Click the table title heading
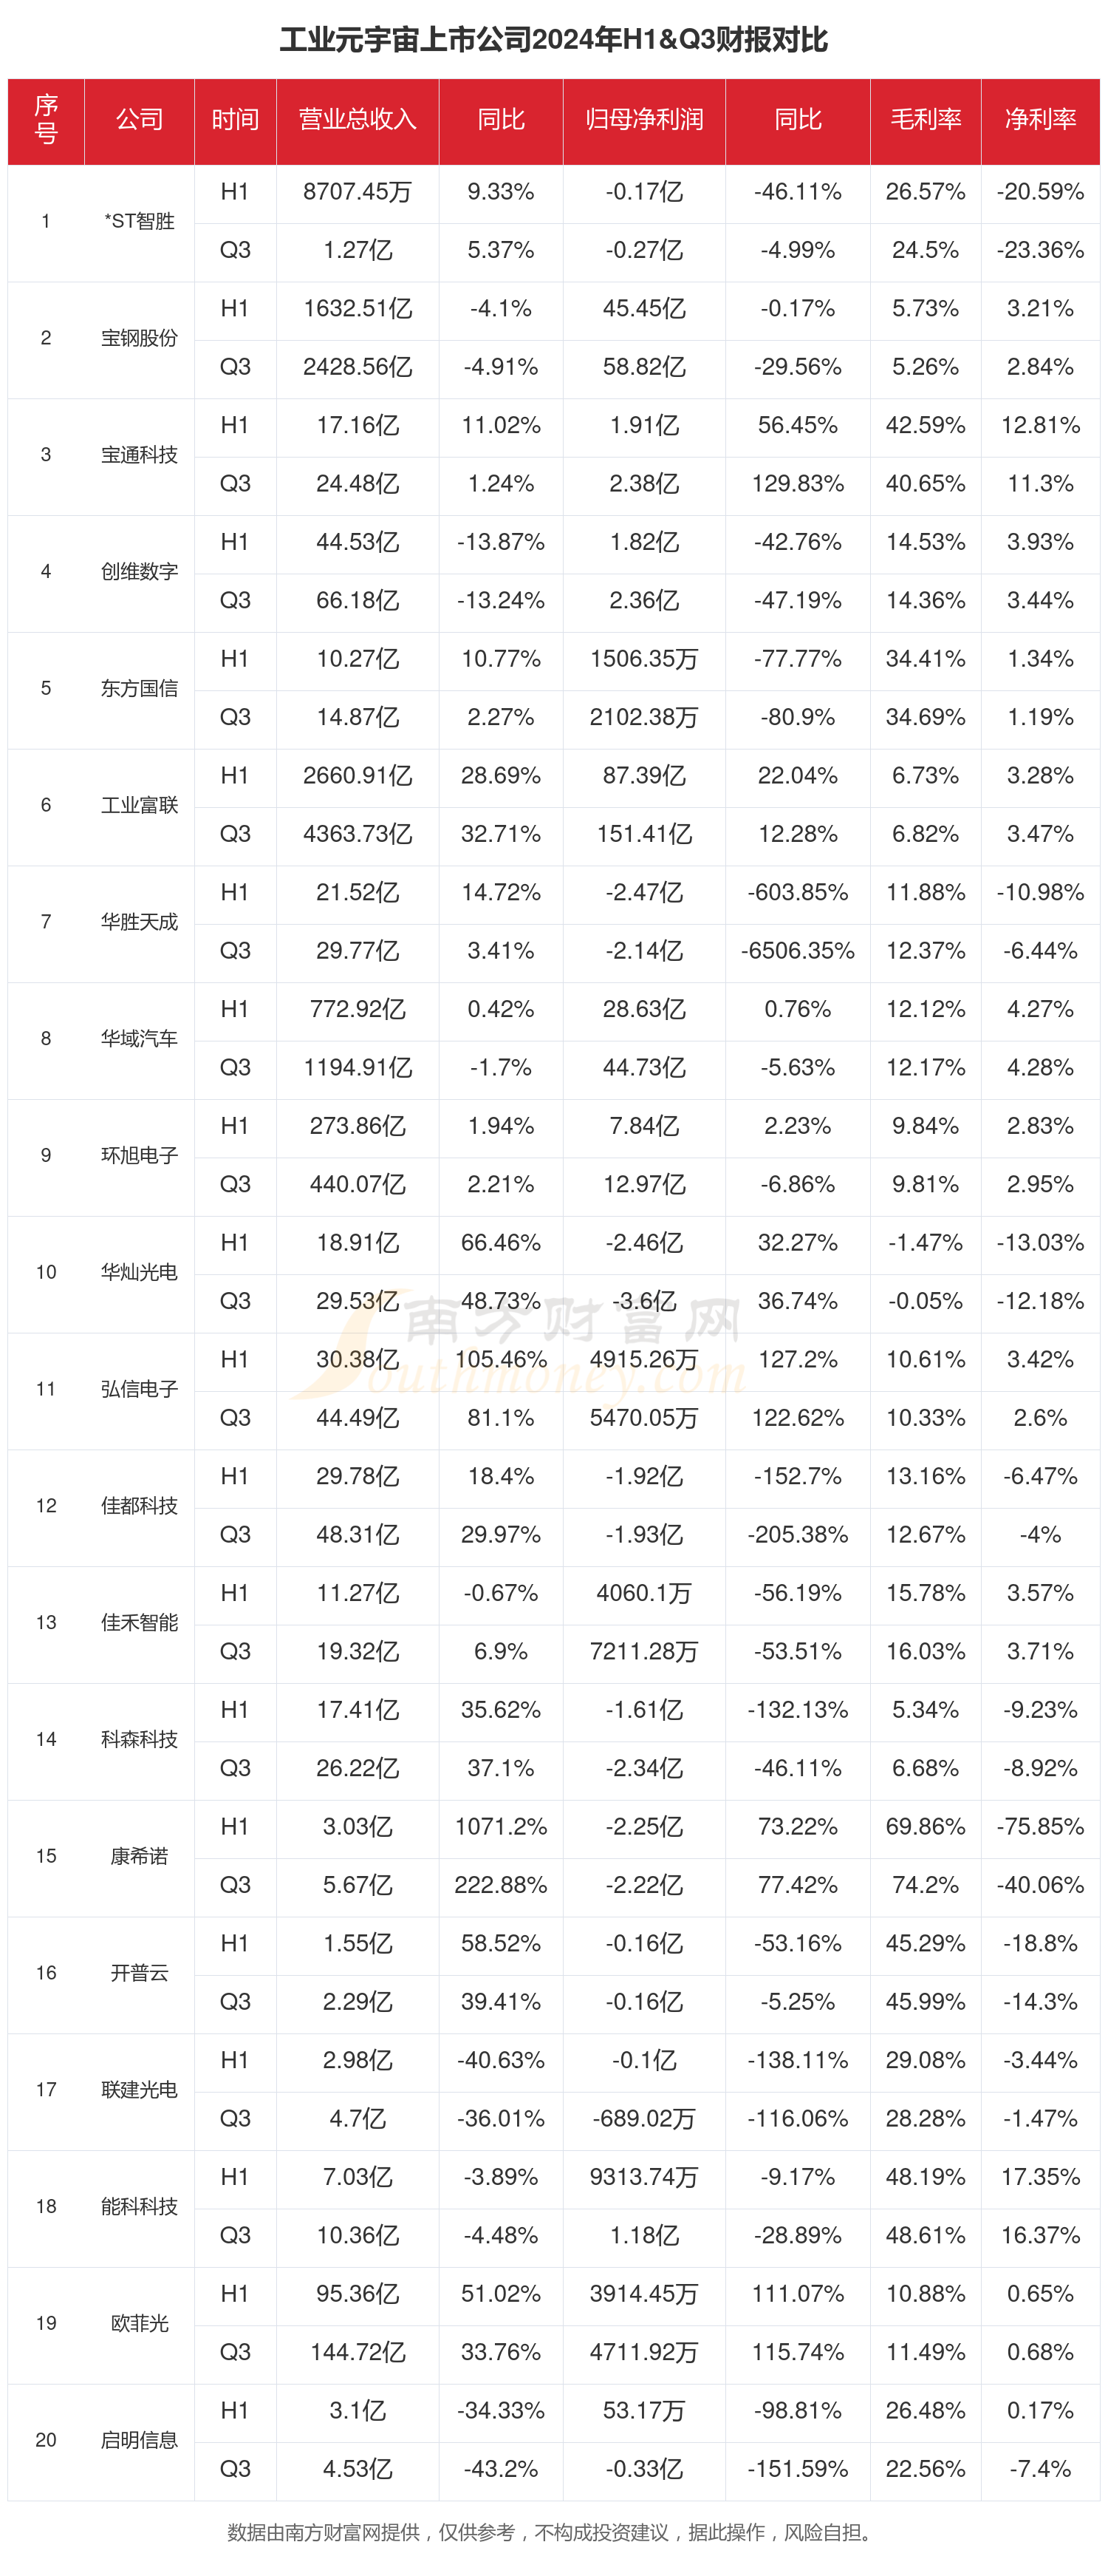1108x2576 pixels. pos(553,40)
